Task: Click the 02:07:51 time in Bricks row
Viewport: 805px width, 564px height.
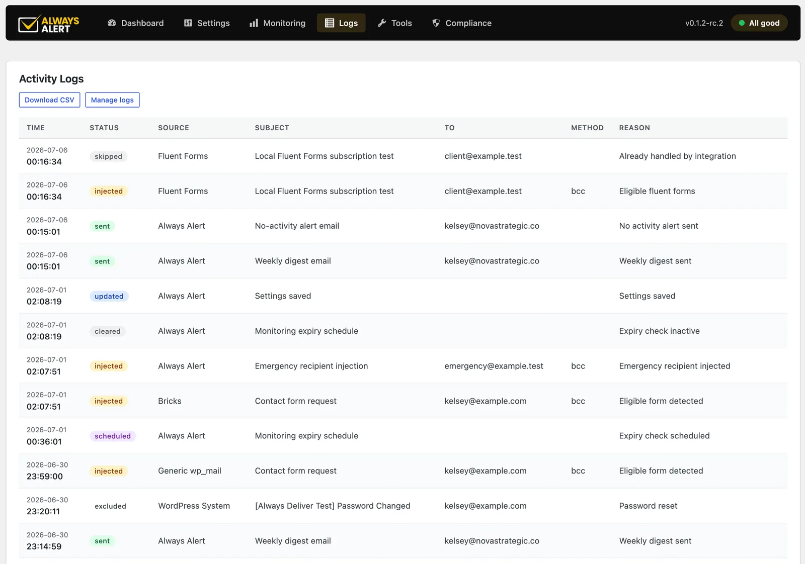Action: coord(44,407)
